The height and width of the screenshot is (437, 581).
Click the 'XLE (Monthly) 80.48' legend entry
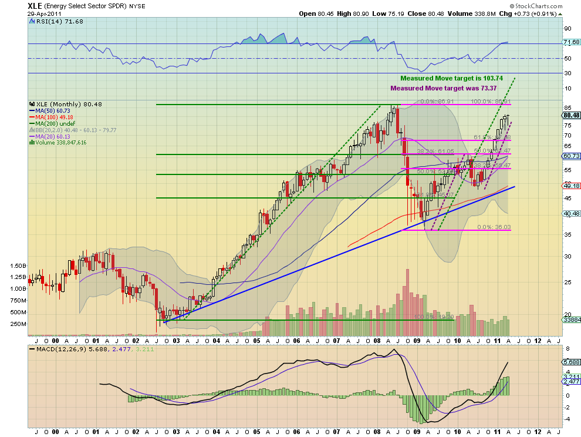[69, 104]
